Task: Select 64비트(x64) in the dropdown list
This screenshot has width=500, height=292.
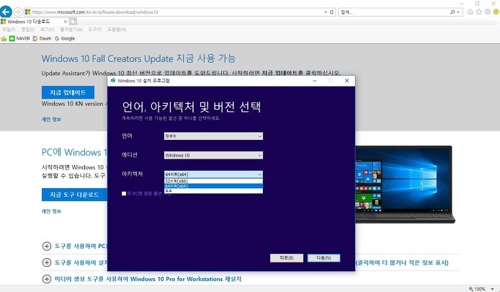Action: point(213,186)
